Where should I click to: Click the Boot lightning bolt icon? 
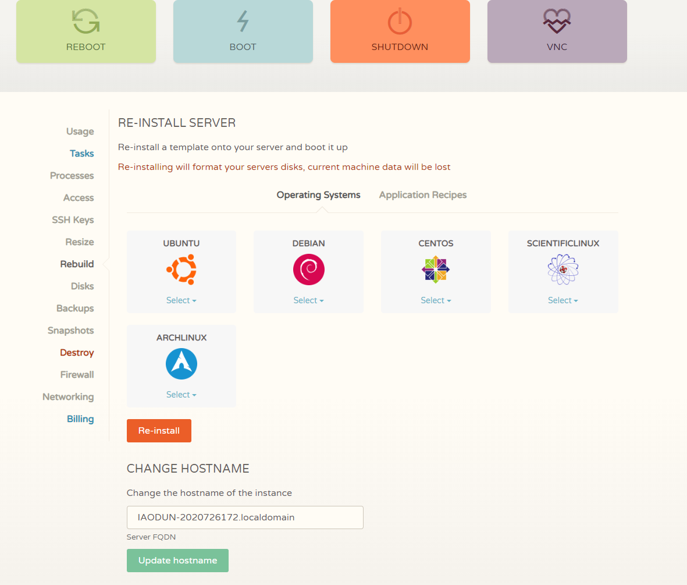243,22
